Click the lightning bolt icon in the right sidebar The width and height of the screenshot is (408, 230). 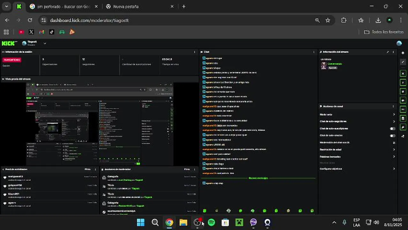403,82
